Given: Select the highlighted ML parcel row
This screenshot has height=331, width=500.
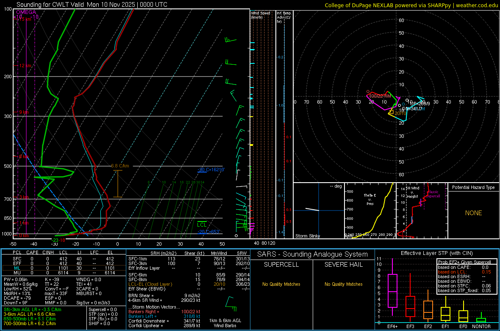Looking at the screenshot, I should [x=64, y=268].
